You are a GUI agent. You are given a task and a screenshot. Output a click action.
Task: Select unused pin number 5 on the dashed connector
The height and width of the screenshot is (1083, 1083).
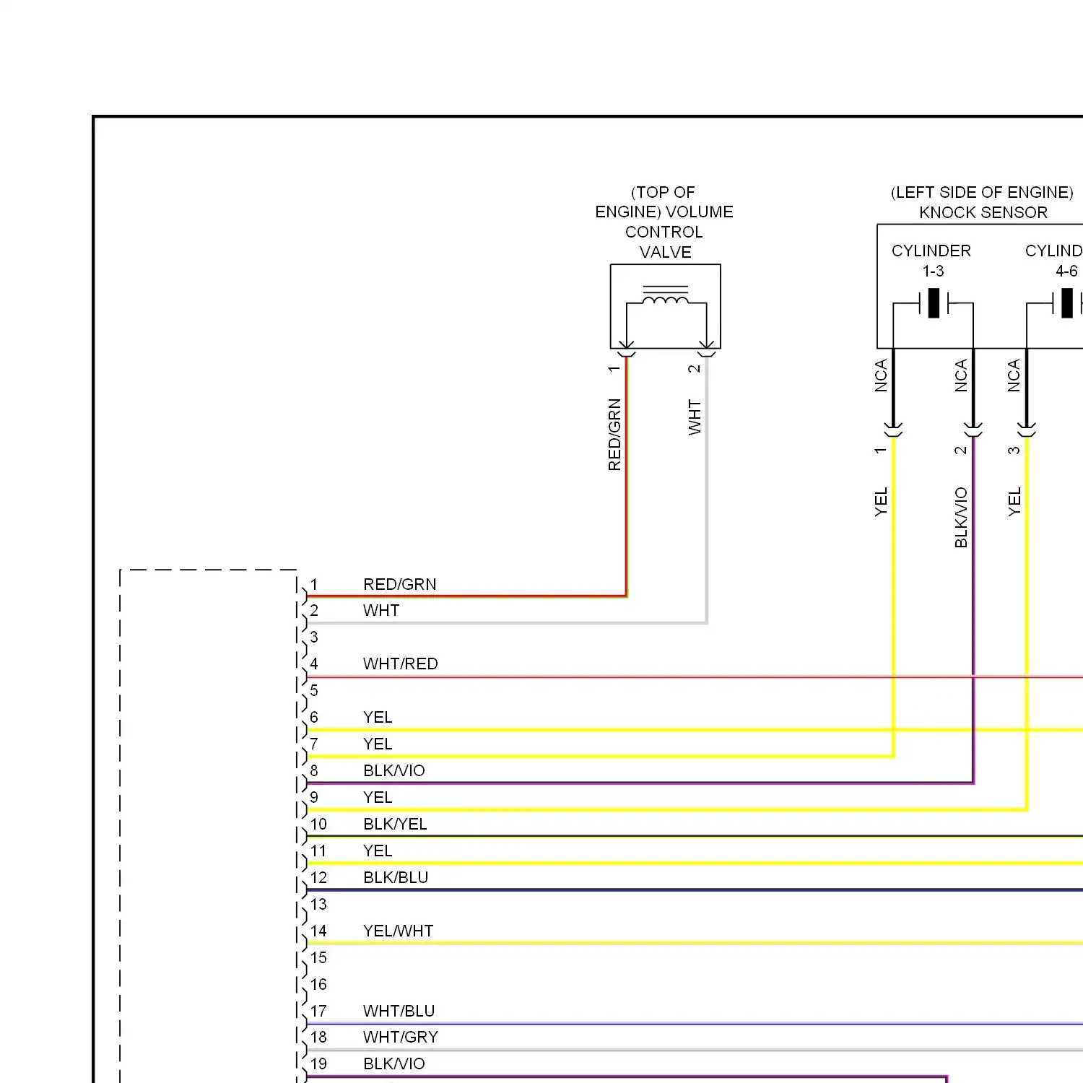coord(314,691)
